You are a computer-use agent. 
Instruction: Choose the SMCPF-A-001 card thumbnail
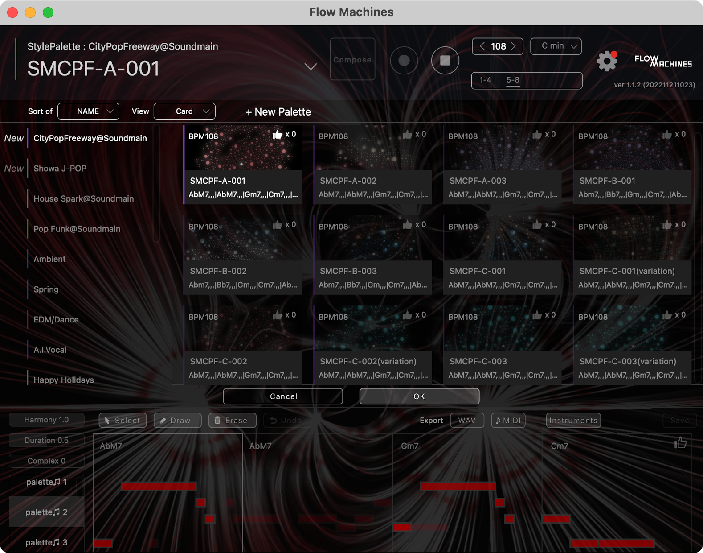(x=243, y=148)
